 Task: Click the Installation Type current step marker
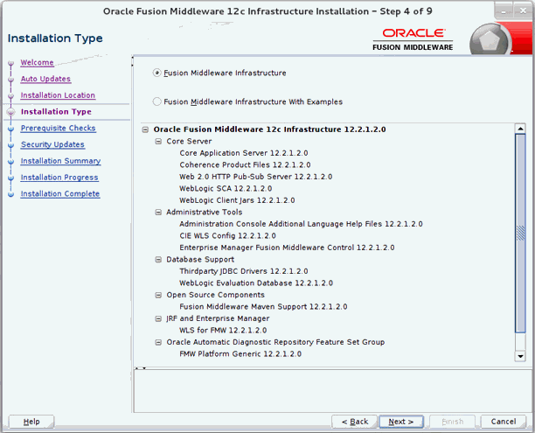10,112
